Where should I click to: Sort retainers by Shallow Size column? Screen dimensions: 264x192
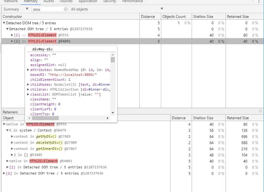pyautogui.click(x=209, y=118)
